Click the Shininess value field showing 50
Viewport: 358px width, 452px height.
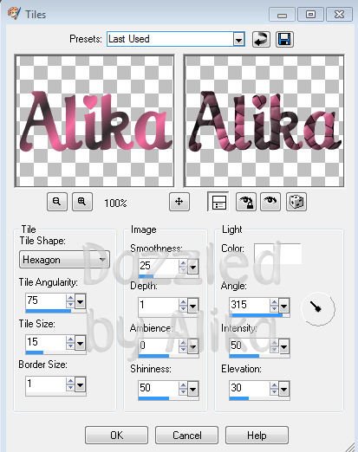pos(159,388)
